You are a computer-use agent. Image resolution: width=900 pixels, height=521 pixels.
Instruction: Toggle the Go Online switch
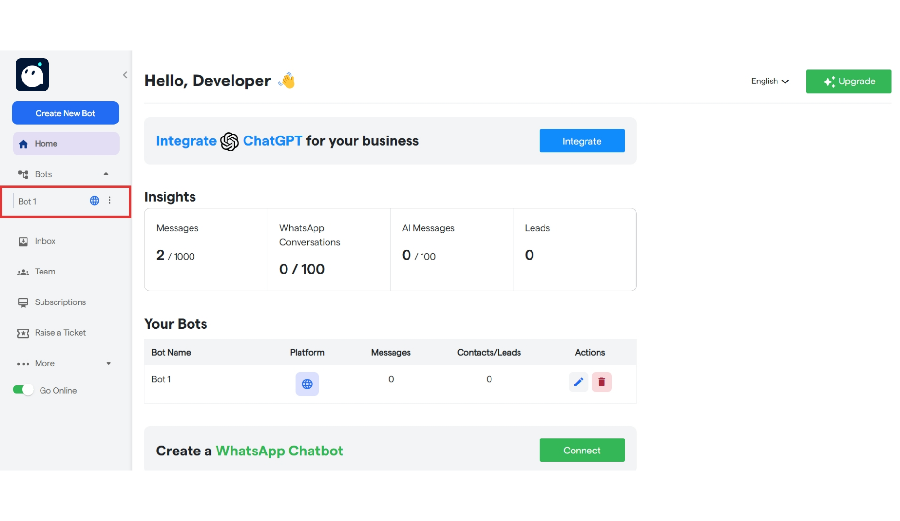[22, 389]
